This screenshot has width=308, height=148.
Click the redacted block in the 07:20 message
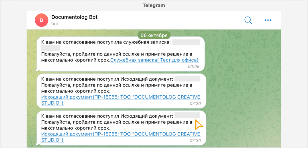click(x=187, y=79)
